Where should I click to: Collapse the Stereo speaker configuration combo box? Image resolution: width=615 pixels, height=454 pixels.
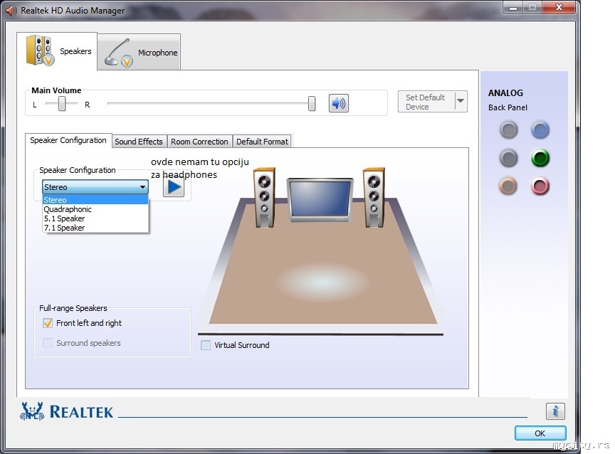coord(95,187)
